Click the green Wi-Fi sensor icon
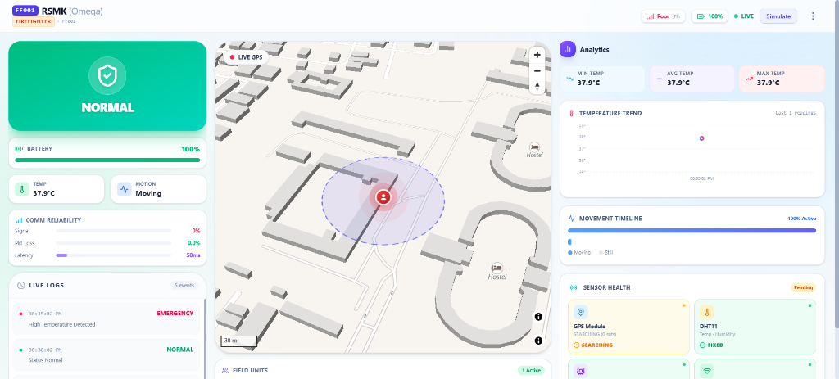Viewport: 839px width, 379px height. click(x=707, y=371)
